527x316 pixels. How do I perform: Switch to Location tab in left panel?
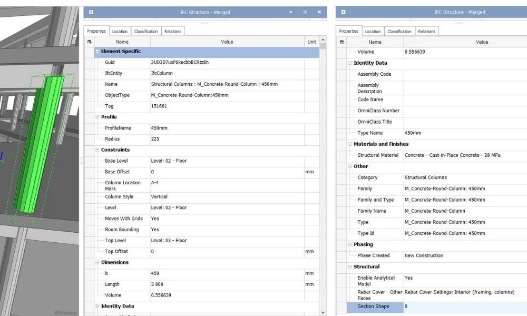point(120,31)
